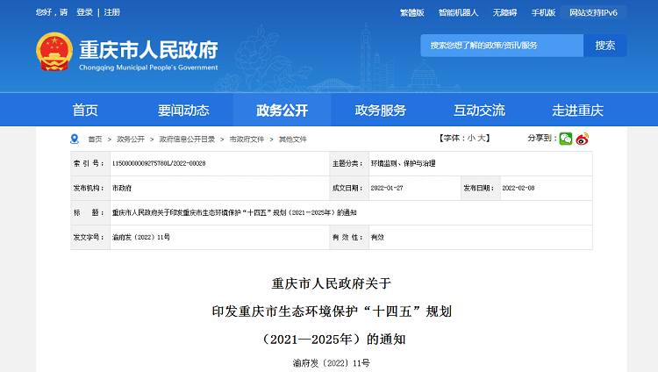Set font size to small (小)

tap(471, 139)
